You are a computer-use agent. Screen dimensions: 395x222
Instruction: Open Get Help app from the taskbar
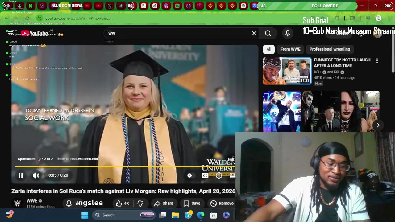pyautogui.click(x=188, y=215)
